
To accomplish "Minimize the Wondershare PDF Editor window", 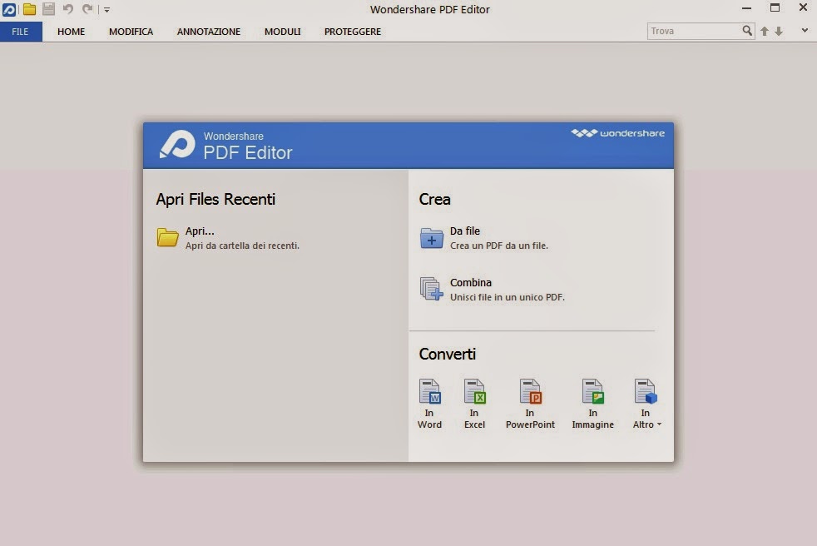I will click(x=746, y=8).
